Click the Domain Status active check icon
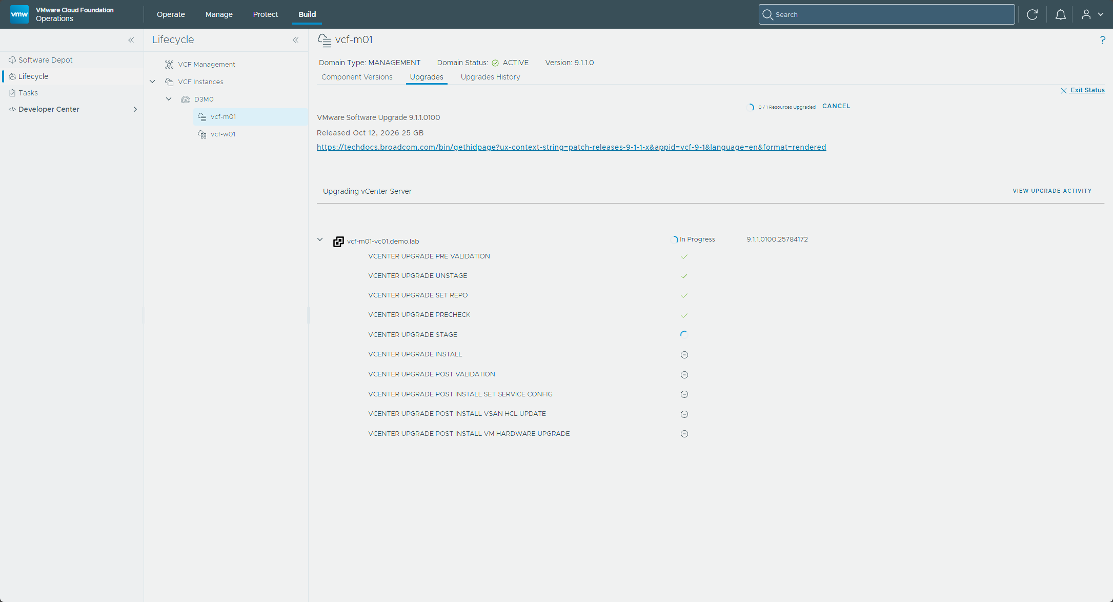Viewport: 1113px width, 602px height. coord(495,63)
